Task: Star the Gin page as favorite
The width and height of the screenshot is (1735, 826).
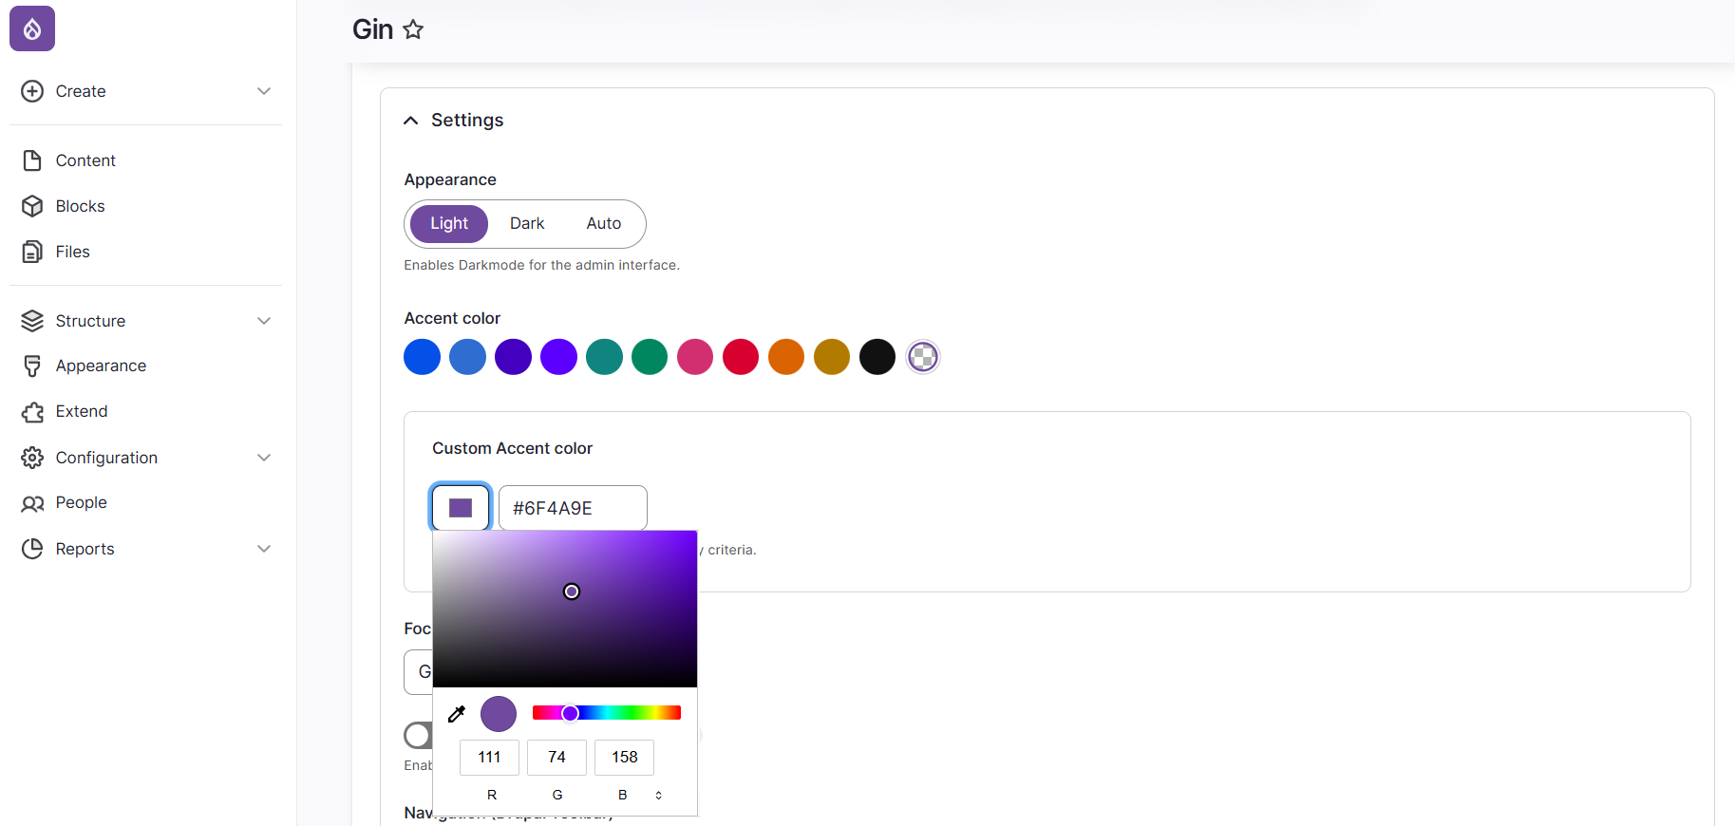Action: pyautogui.click(x=413, y=29)
